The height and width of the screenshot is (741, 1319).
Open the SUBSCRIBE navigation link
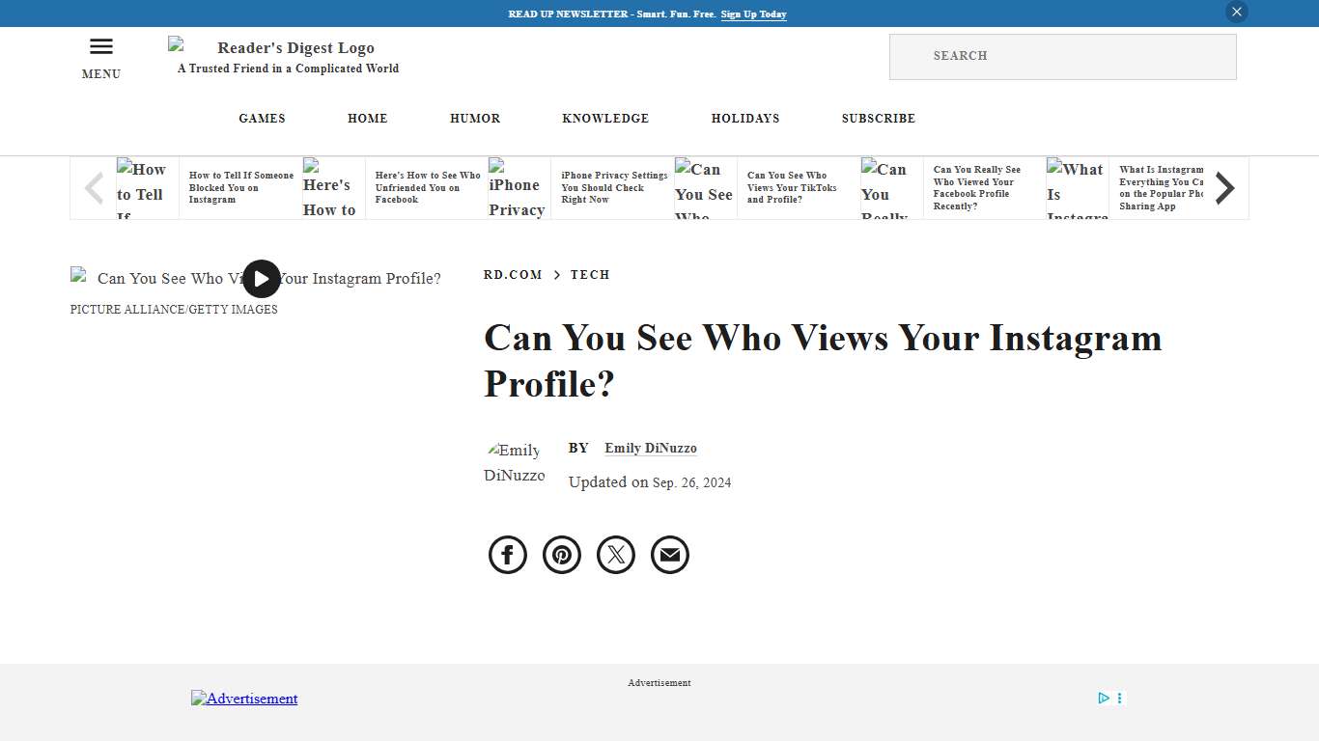tap(878, 118)
